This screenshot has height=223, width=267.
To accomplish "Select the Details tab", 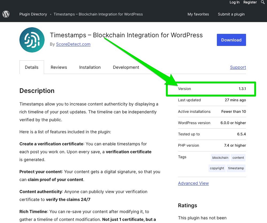I will click(32, 67).
